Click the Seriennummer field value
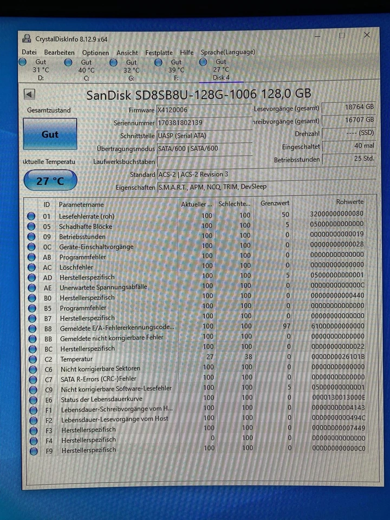 point(204,123)
